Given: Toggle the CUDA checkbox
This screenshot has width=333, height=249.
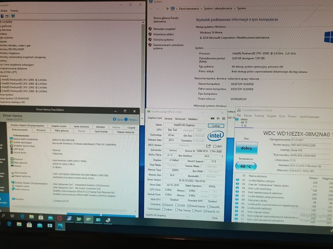Looking at the screenshot, I should coord(177,205).
